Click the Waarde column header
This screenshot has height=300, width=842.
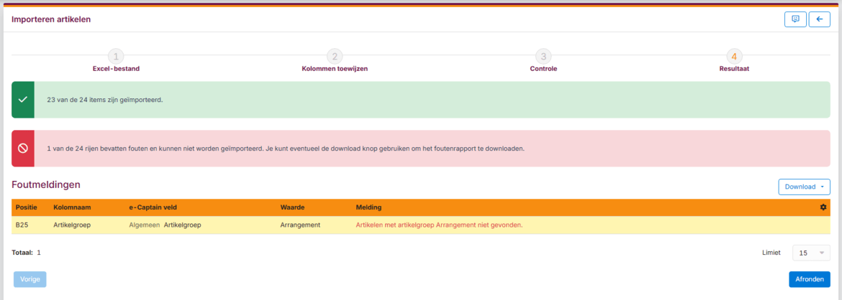click(291, 207)
